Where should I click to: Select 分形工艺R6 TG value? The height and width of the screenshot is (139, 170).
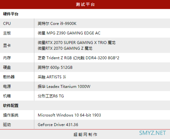click(51, 96)
